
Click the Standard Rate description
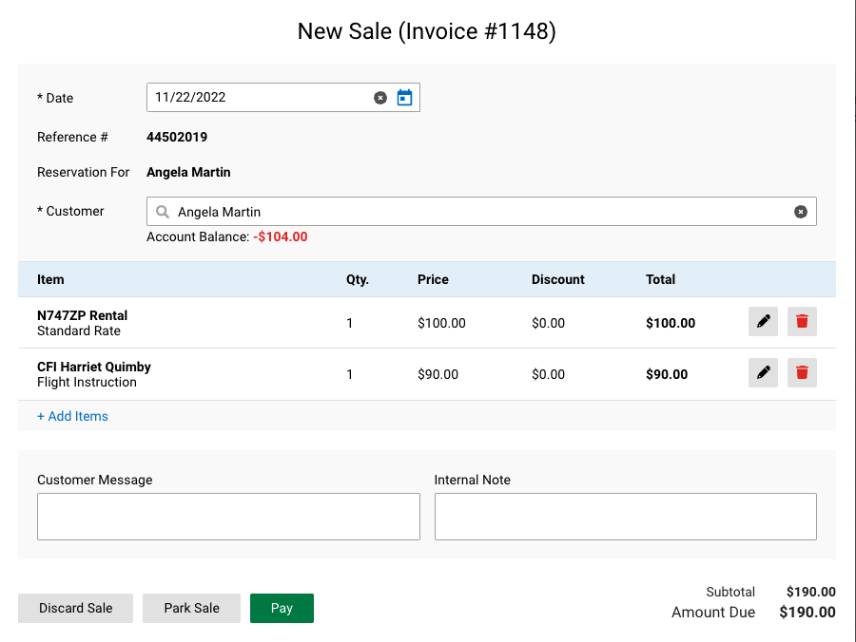click(x=79, y=330)
